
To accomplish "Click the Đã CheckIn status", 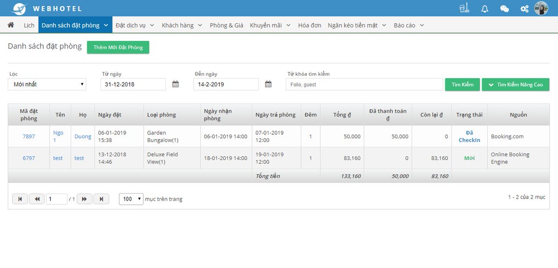I will [x=469, y=137].
